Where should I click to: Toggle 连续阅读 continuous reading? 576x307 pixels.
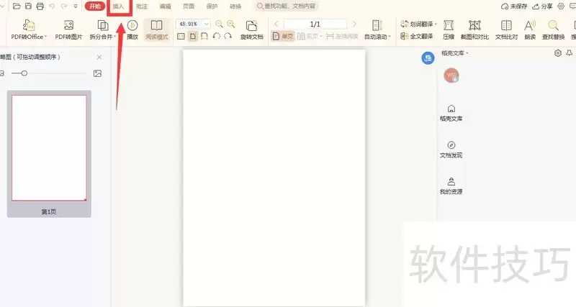click(x=342, y=37)
